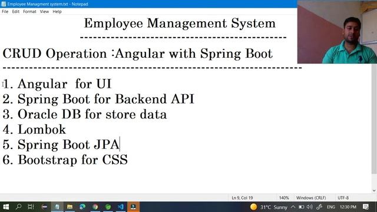Click the line '6. Bootstrap for CSS'
The height and width of the screenshot is (212, 377).
tap(65, 160)
